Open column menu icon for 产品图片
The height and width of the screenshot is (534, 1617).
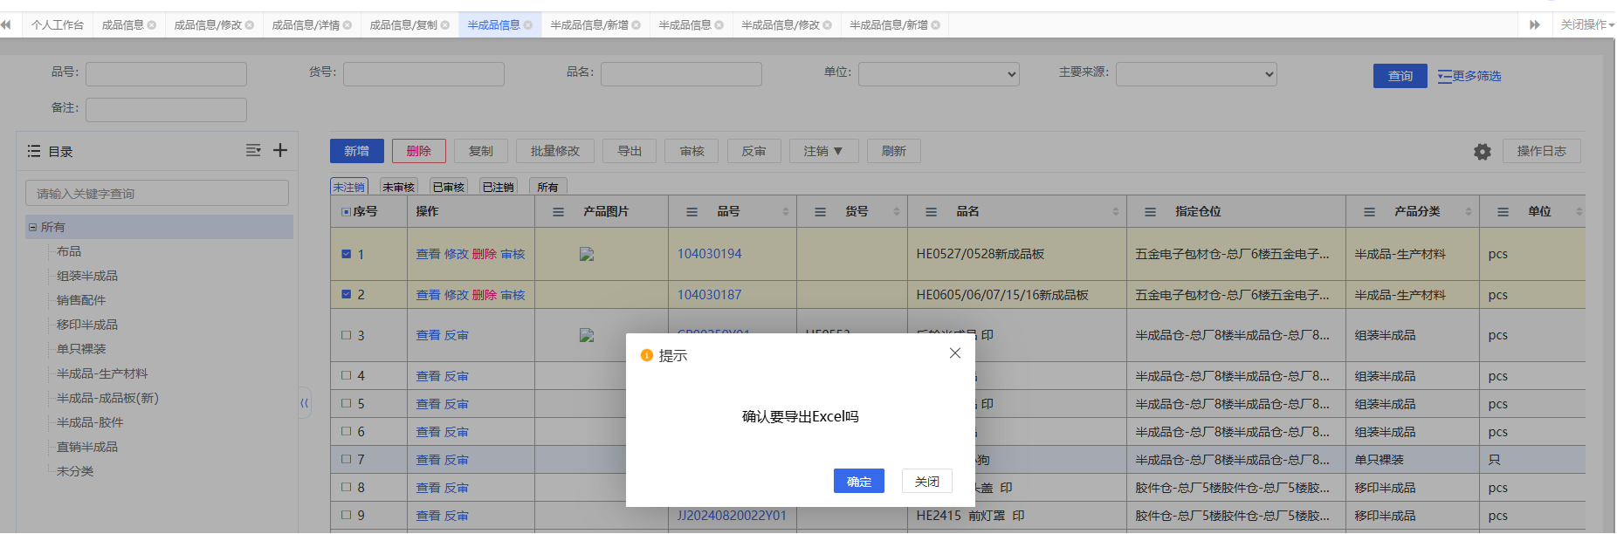tap(559, 212)
